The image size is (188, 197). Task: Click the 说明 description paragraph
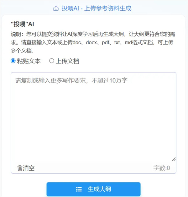click(x=93, y=42)
